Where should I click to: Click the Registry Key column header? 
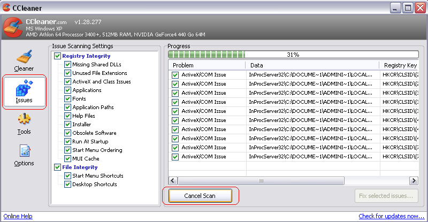tap(399, 65)
